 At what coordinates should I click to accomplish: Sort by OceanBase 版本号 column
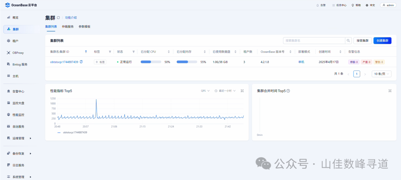tap(290, 52)
